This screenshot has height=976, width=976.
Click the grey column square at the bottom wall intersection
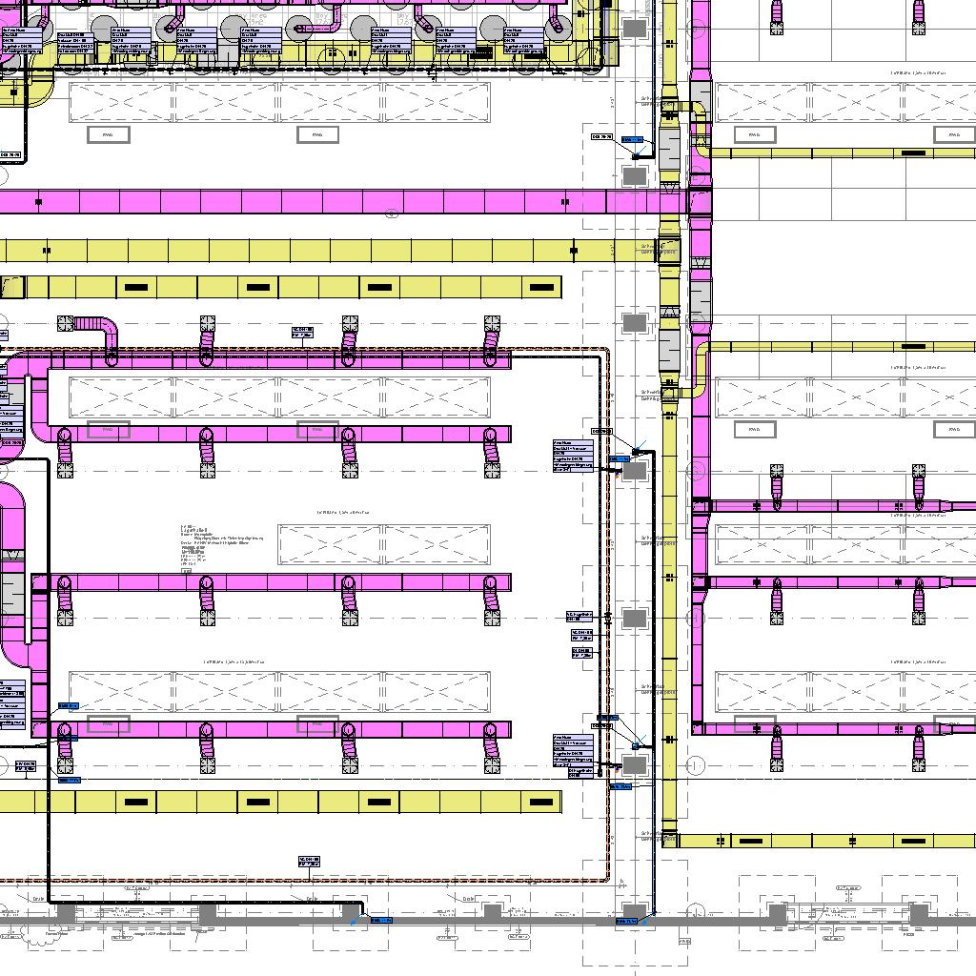(x=634, y=912)
